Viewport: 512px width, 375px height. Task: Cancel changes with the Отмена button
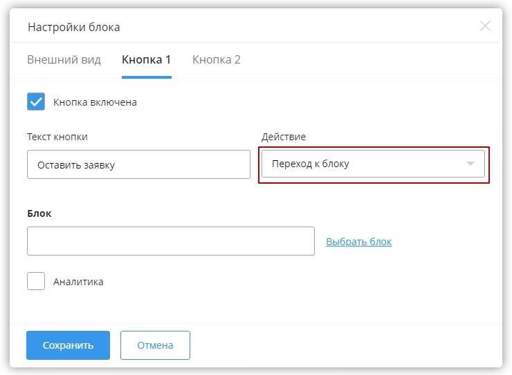tap(155, 345)
